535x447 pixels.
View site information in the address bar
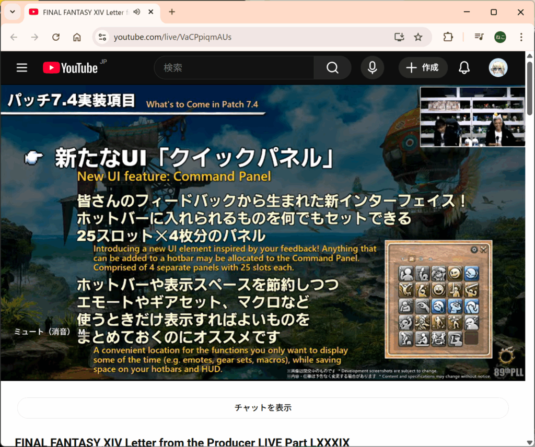[x=102, y=37]
